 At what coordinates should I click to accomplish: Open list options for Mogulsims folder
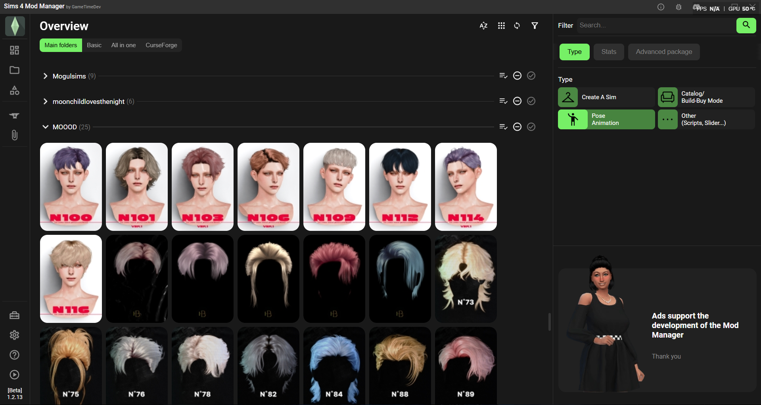coord(504,76)
